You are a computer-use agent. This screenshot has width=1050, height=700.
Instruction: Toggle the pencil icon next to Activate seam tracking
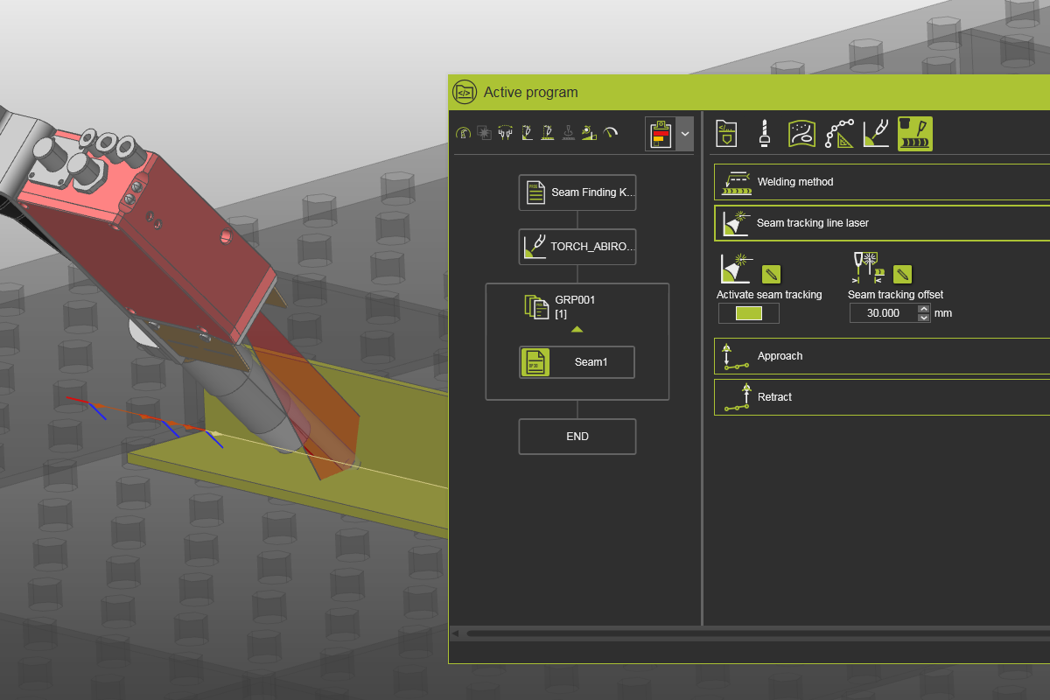tap(771, 274)
